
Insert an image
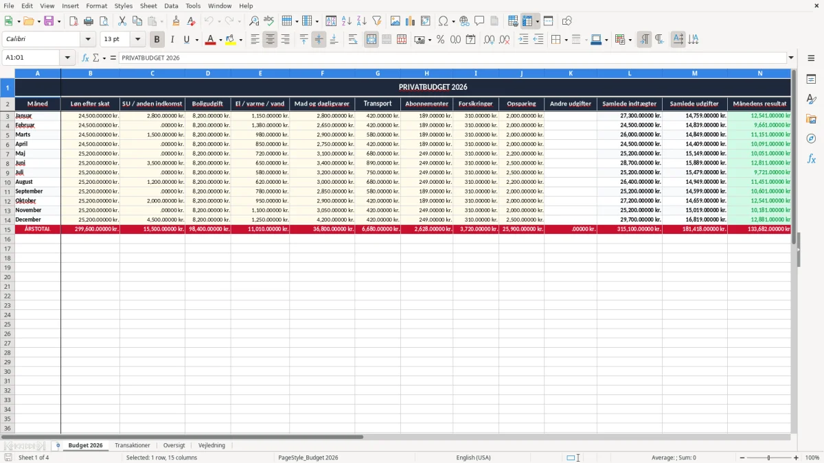click(396, 21)
